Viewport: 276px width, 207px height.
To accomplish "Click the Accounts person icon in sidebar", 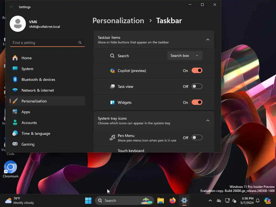I will (15, 123).
